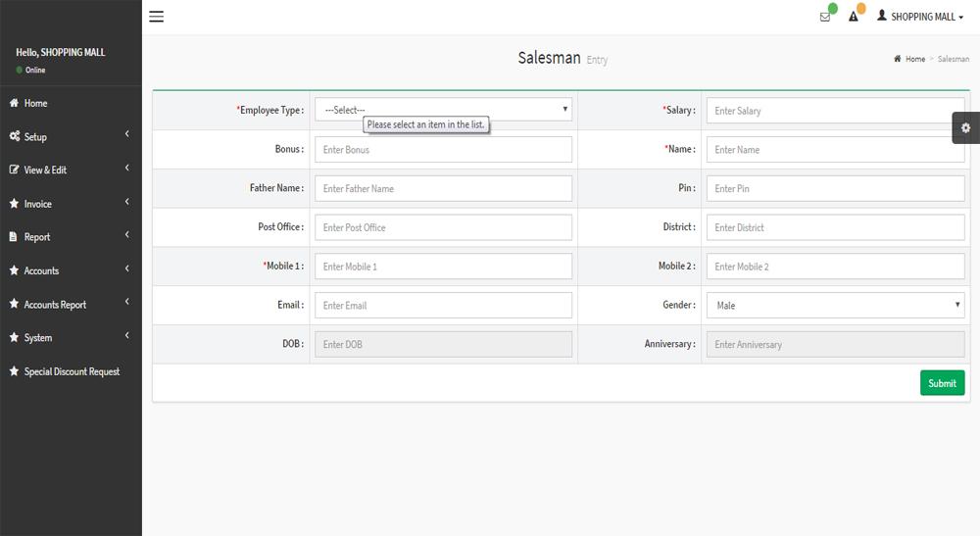Click the 'Hello, SHOPPING MALL' greeting text

tap(61, 53)
